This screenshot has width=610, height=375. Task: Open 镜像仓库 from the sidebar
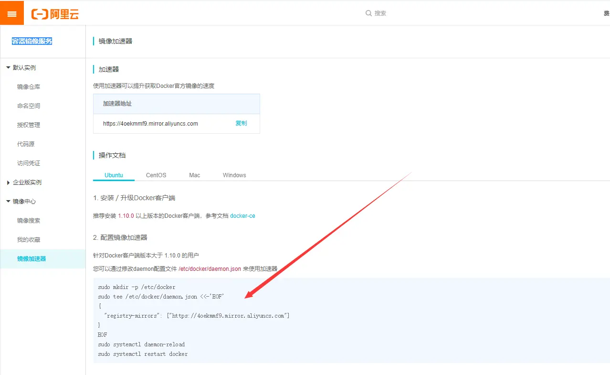coord(30,86)
